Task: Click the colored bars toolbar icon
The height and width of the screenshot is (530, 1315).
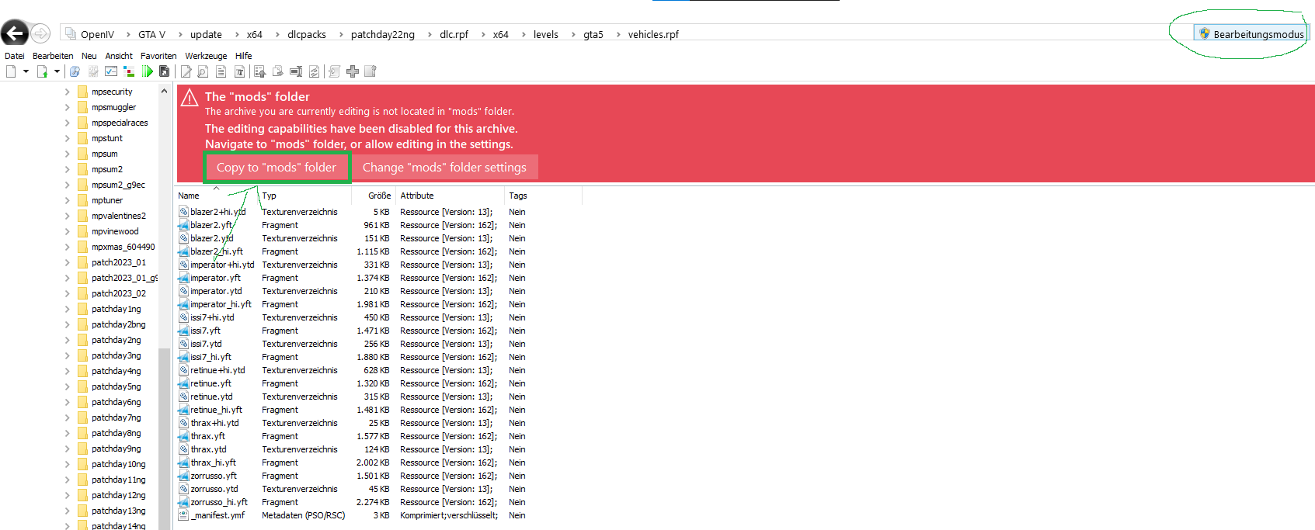Action: [x=129, y=71]
